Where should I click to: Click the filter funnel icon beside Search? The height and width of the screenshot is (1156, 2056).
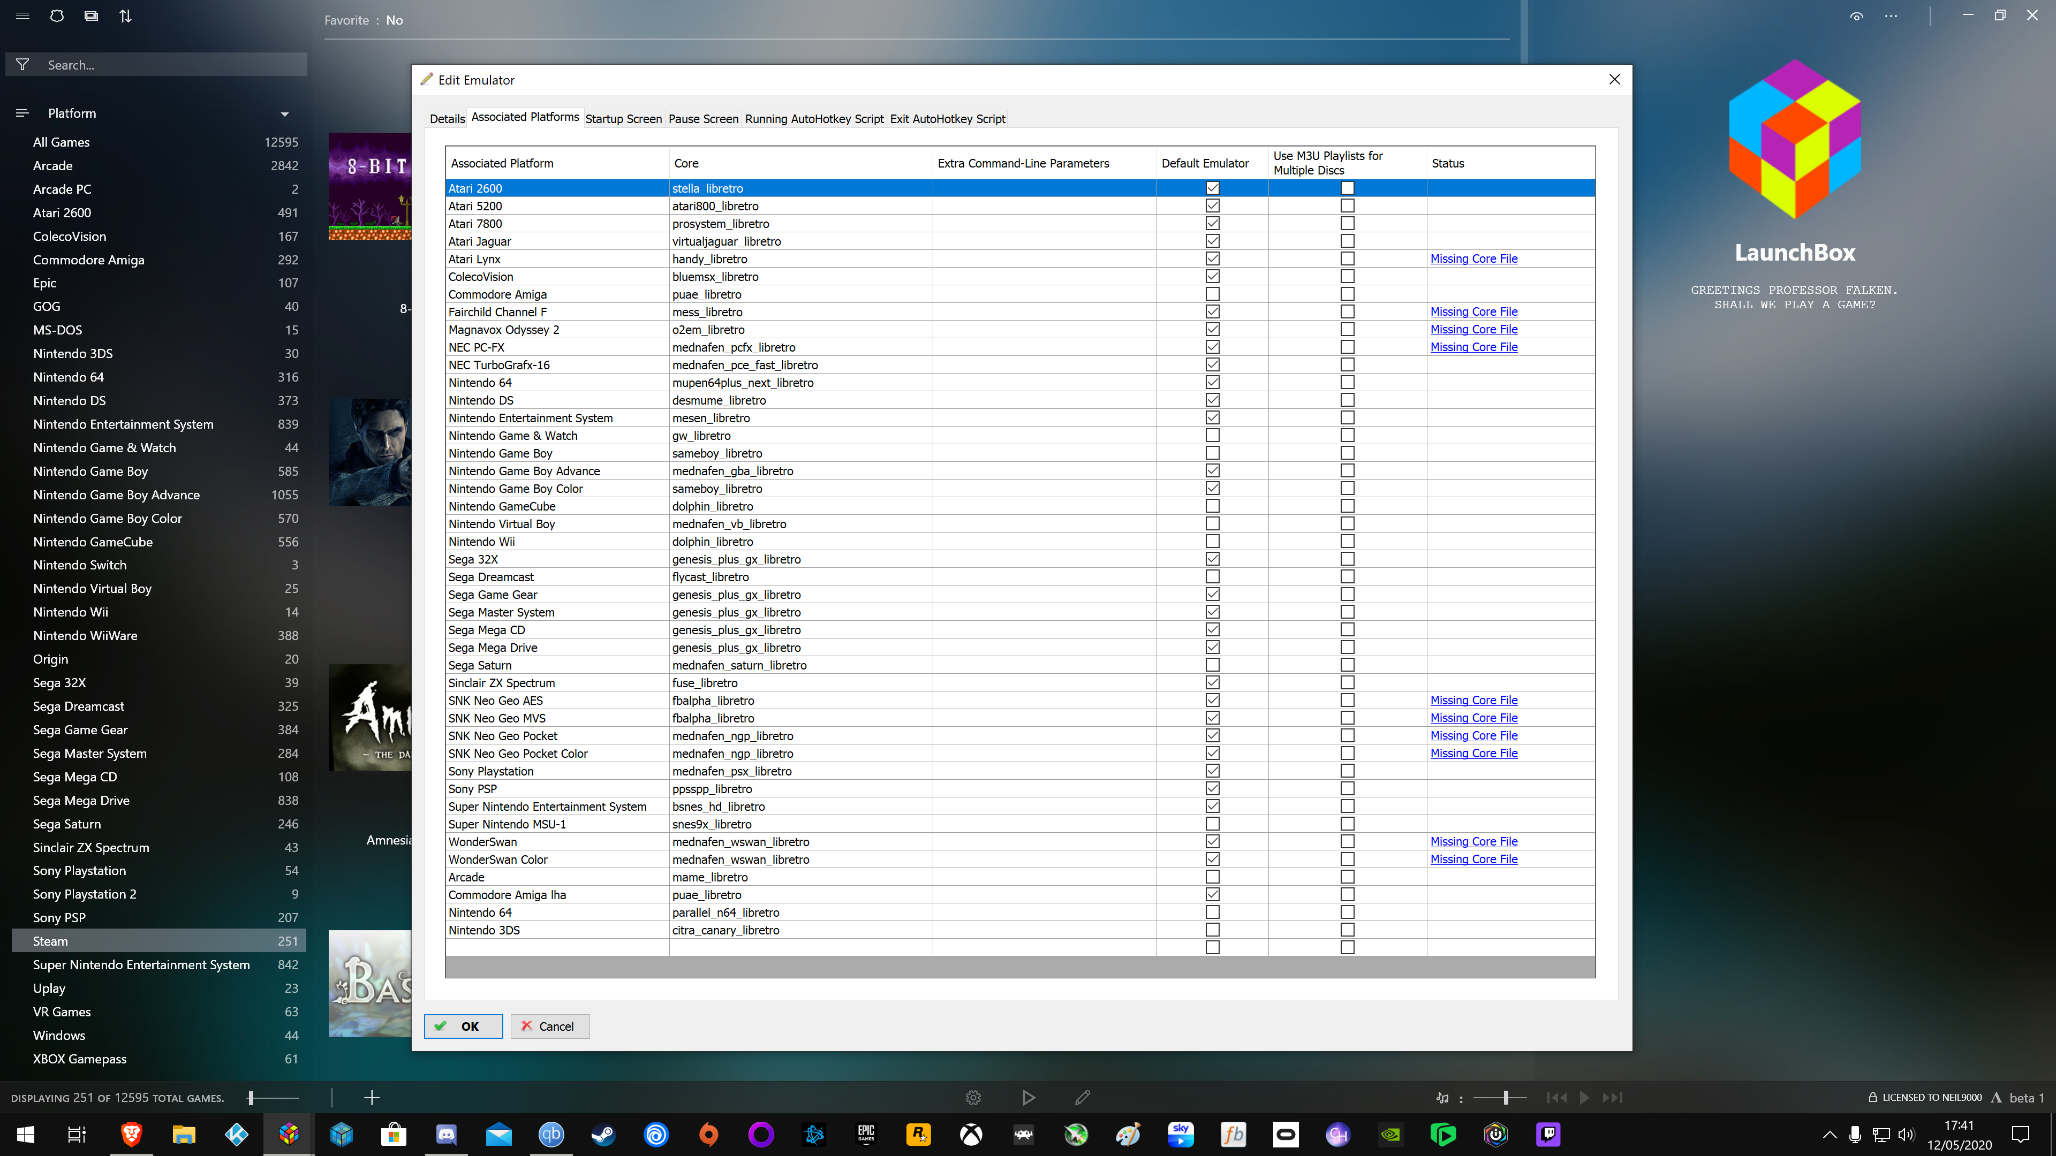22,65
